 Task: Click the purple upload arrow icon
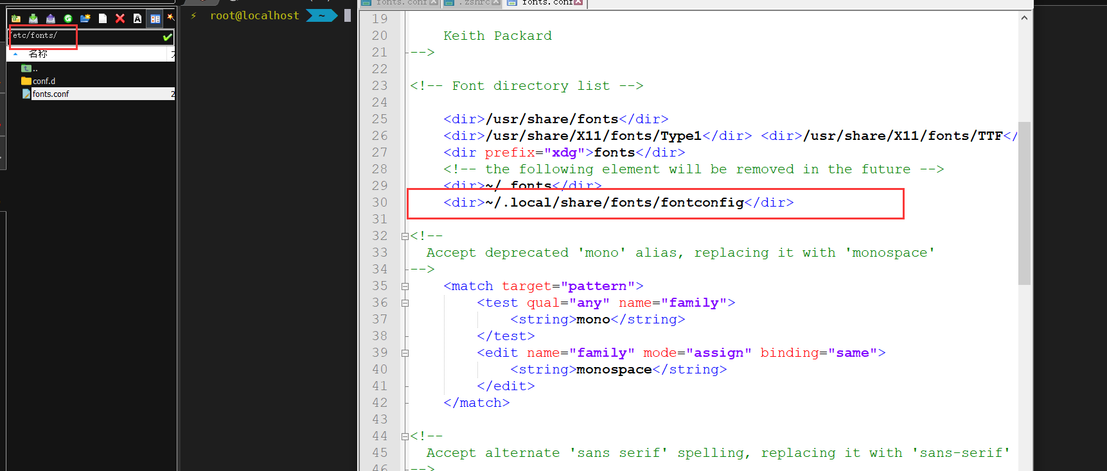[x=51, y=19]
